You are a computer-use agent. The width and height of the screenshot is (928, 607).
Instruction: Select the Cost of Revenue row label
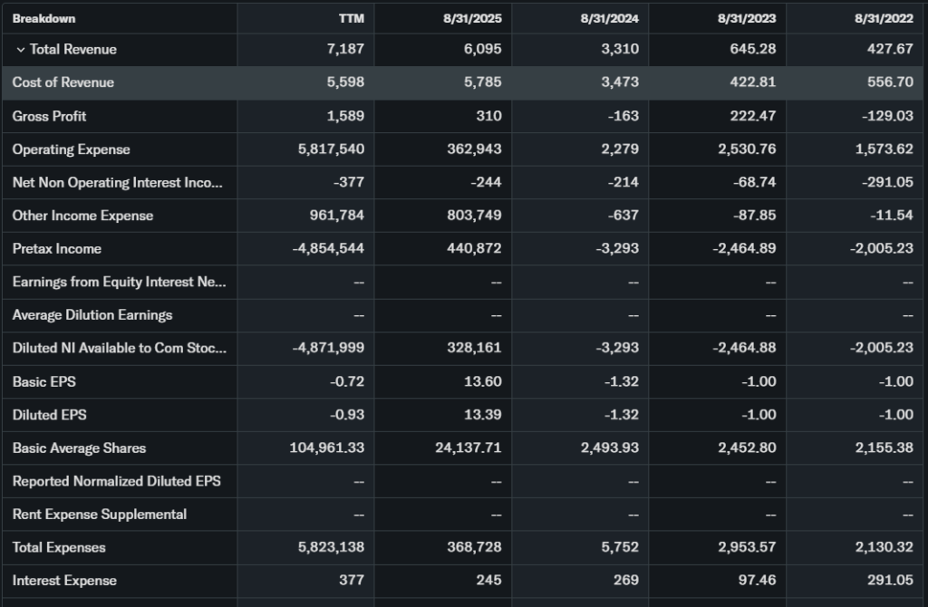click(x=63, y=82)
